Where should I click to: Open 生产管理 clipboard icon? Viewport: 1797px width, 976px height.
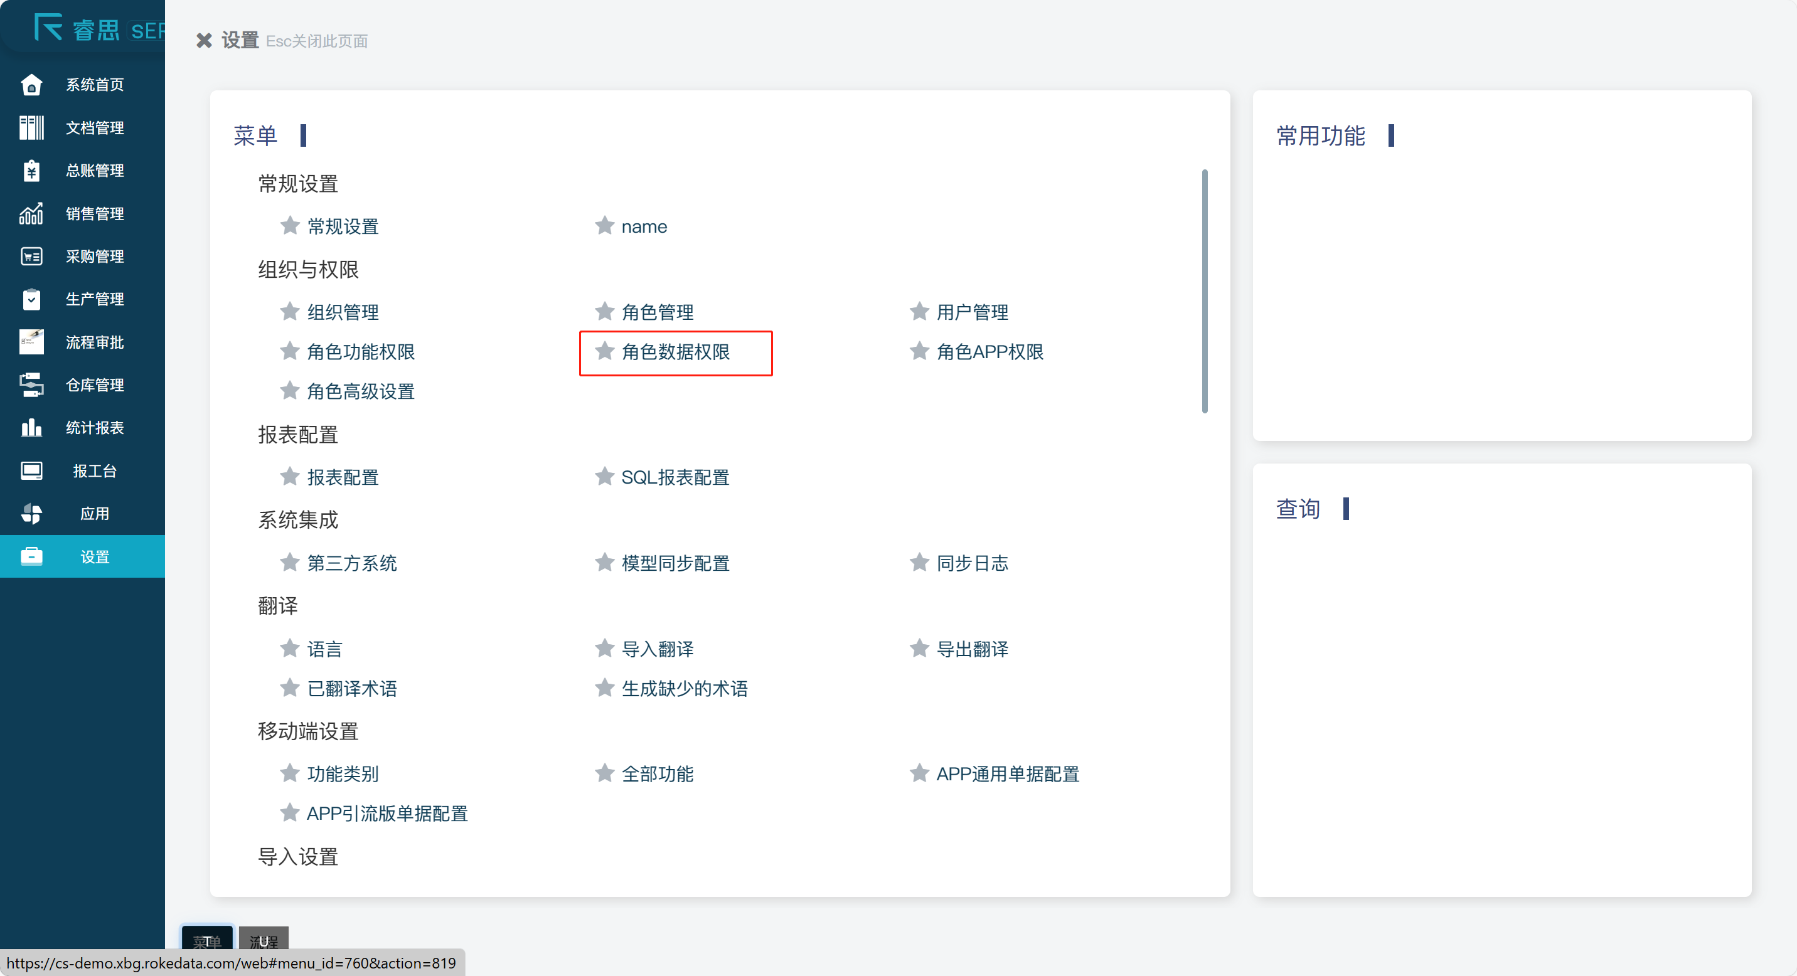31,299
